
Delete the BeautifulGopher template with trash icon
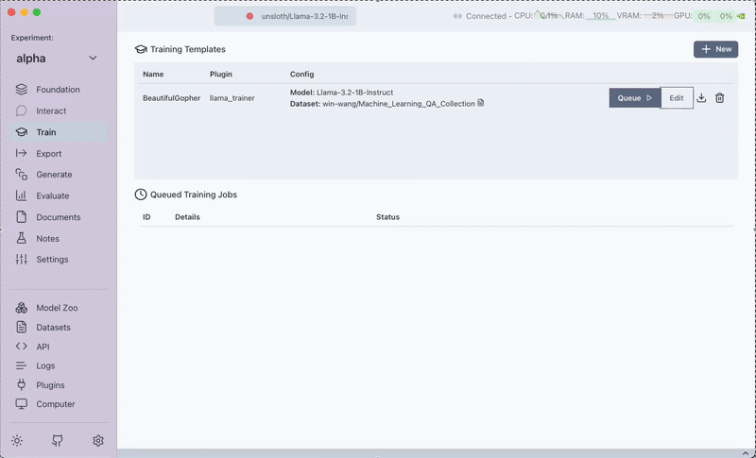[x=720, y=98]
